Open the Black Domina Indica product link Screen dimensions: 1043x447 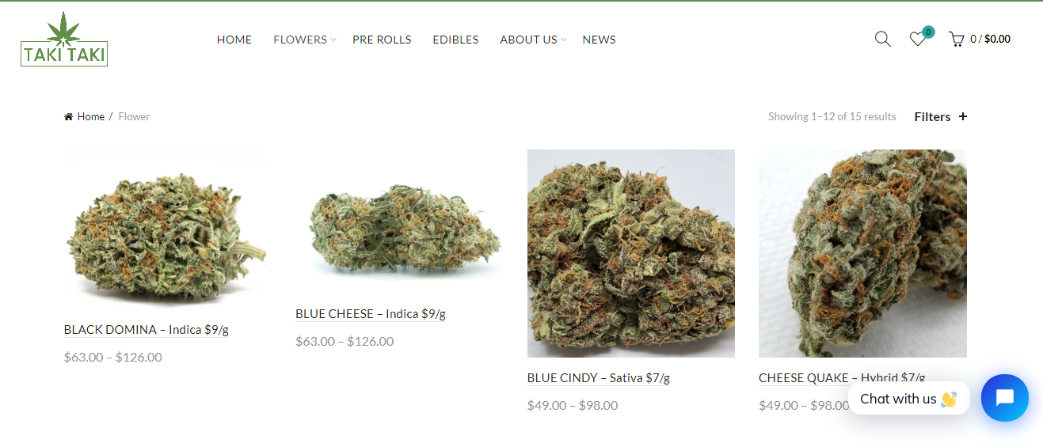pyautogui.click(x=147, y=330)
